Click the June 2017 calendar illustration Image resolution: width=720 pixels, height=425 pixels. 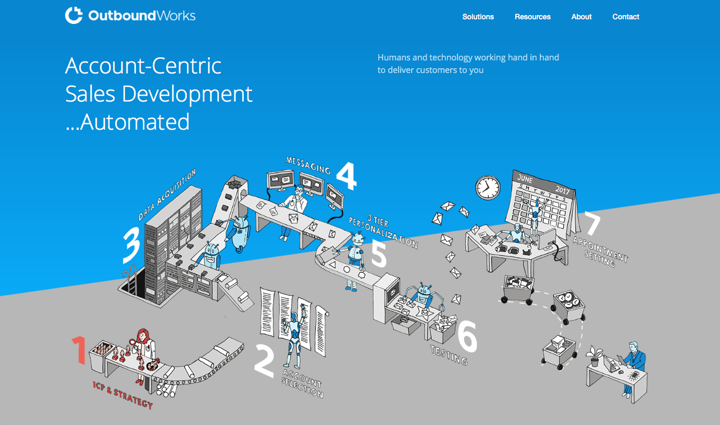click(x=543, y=203)
